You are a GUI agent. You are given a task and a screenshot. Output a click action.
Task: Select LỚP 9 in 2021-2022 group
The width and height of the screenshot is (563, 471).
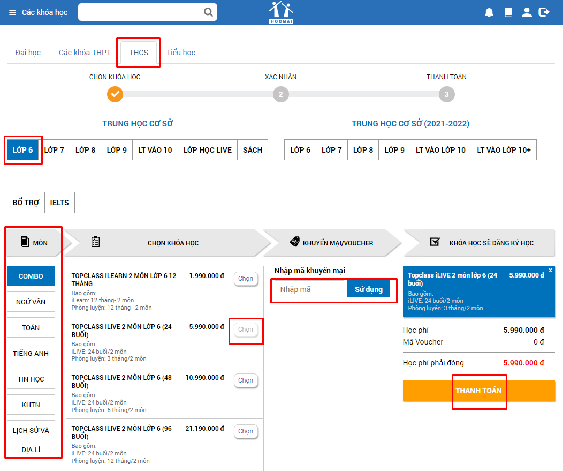(394, 150)
